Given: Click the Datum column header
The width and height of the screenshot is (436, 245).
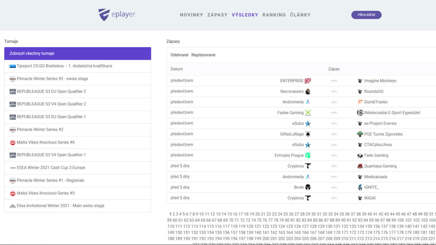Looking at the screenshot, I should coord(177,69).
